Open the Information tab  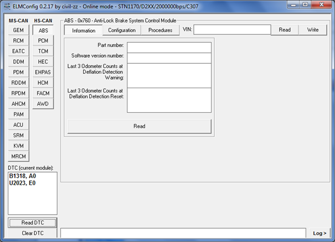click(84, 31)
